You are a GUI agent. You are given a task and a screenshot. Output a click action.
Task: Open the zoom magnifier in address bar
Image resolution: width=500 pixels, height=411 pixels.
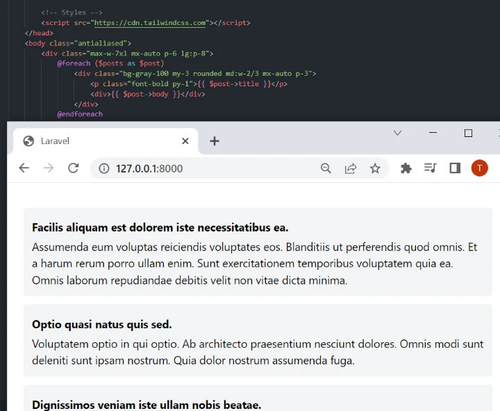click(x=326, y=168)
